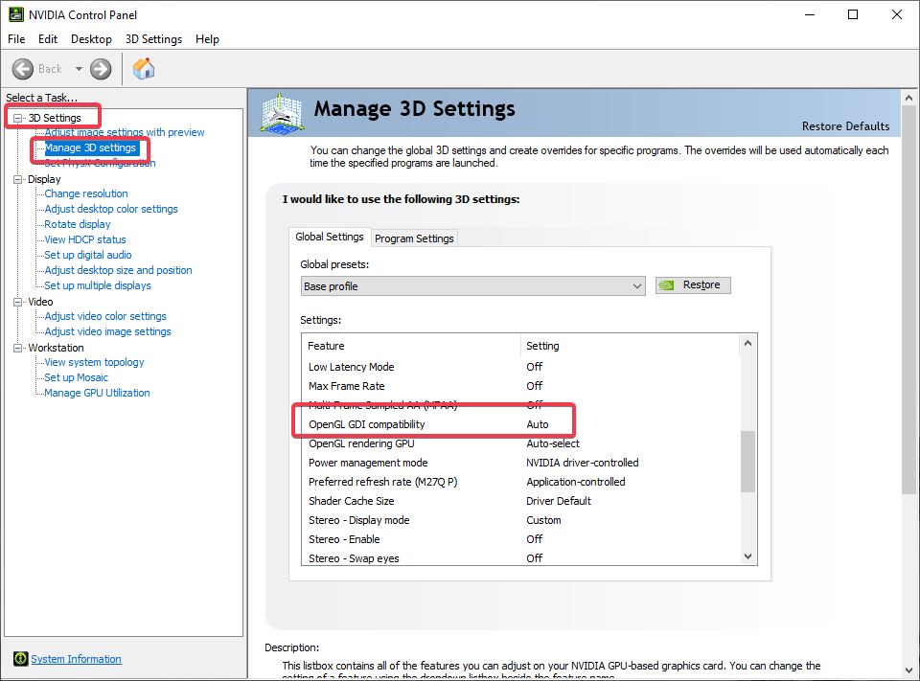Open the 3D Settings menu
920x681 pixels.
tap(153, 39)
